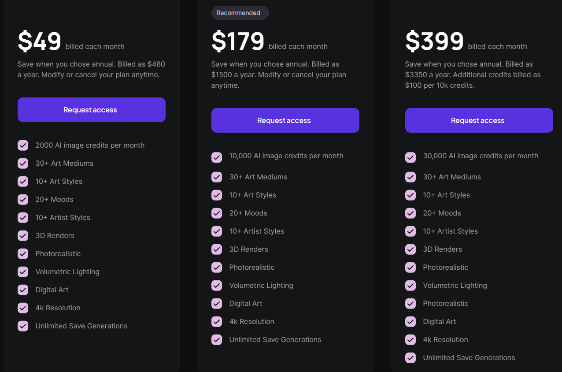
Task: Click the $399 price heading
Action: coord(434,41)
